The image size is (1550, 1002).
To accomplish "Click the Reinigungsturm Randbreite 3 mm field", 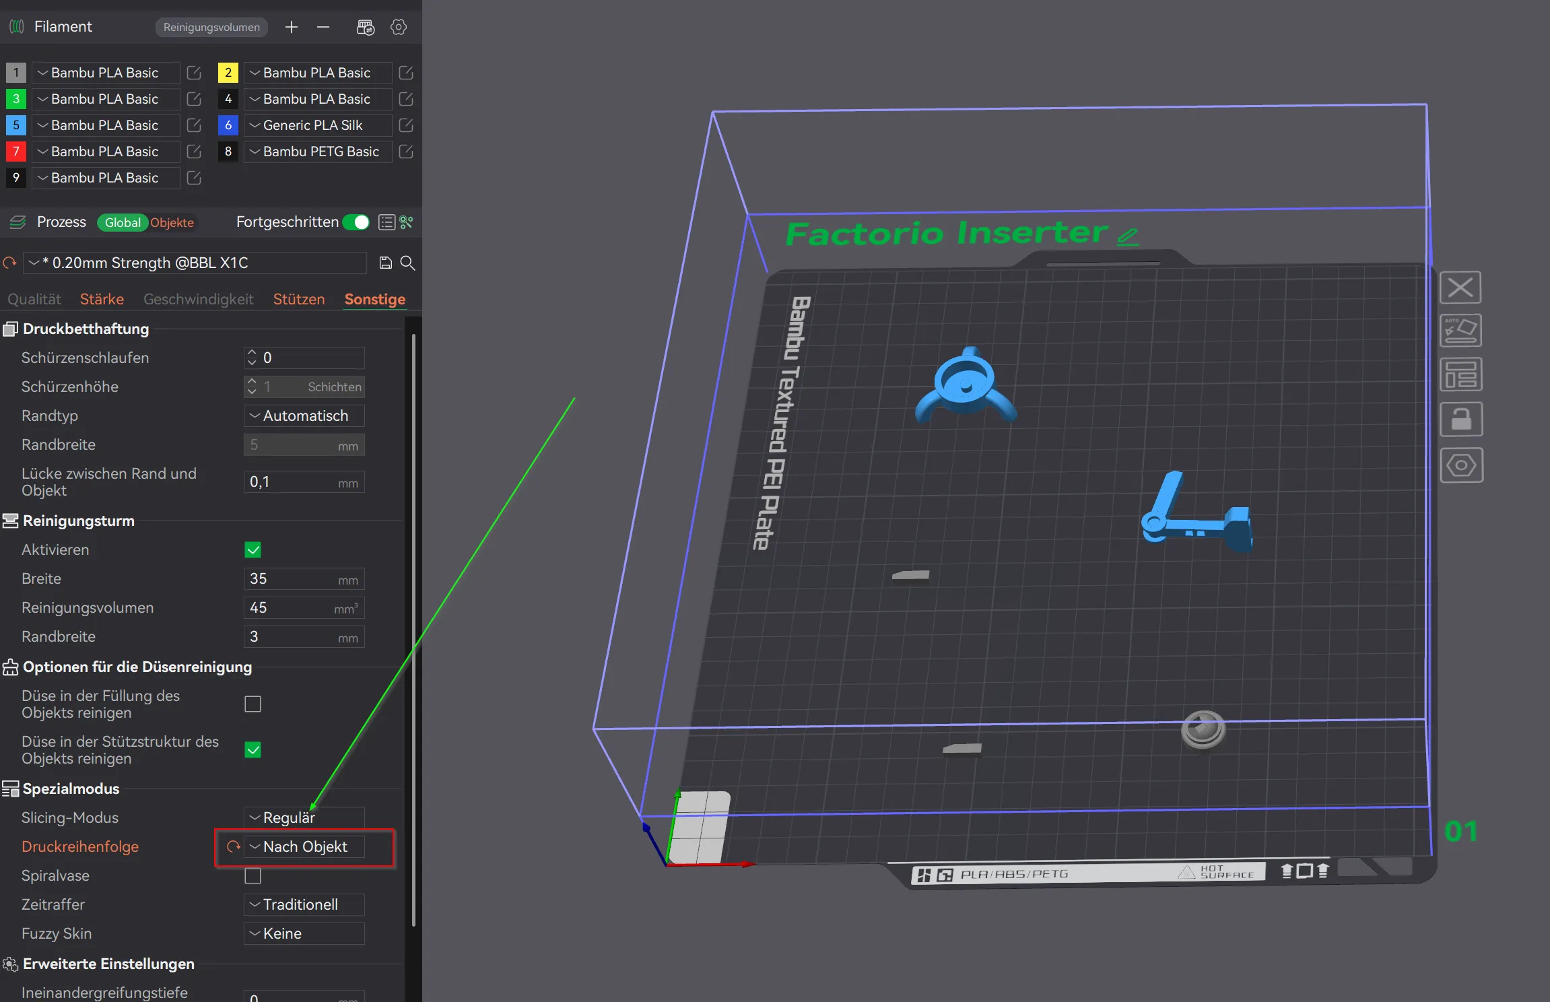I will [304, 637].
